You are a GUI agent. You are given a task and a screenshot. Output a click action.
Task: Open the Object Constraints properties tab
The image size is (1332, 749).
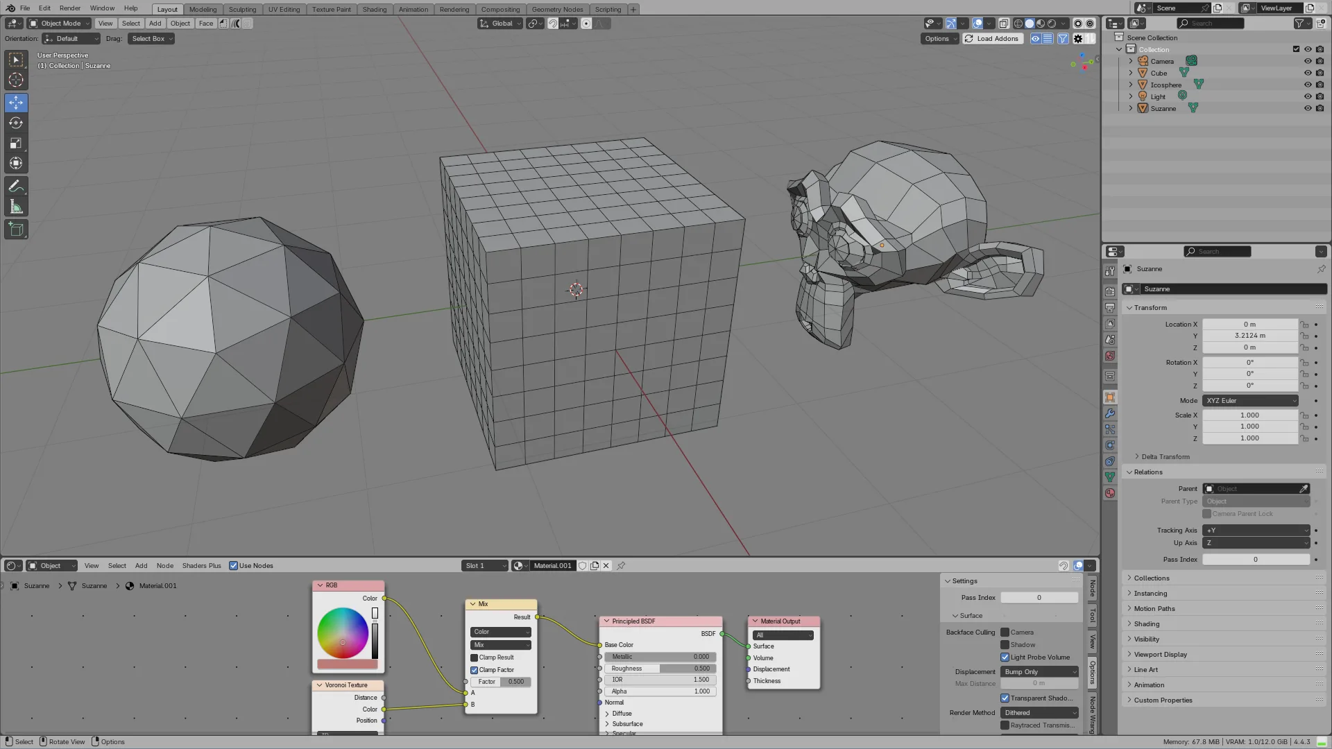coord(1110,461)
